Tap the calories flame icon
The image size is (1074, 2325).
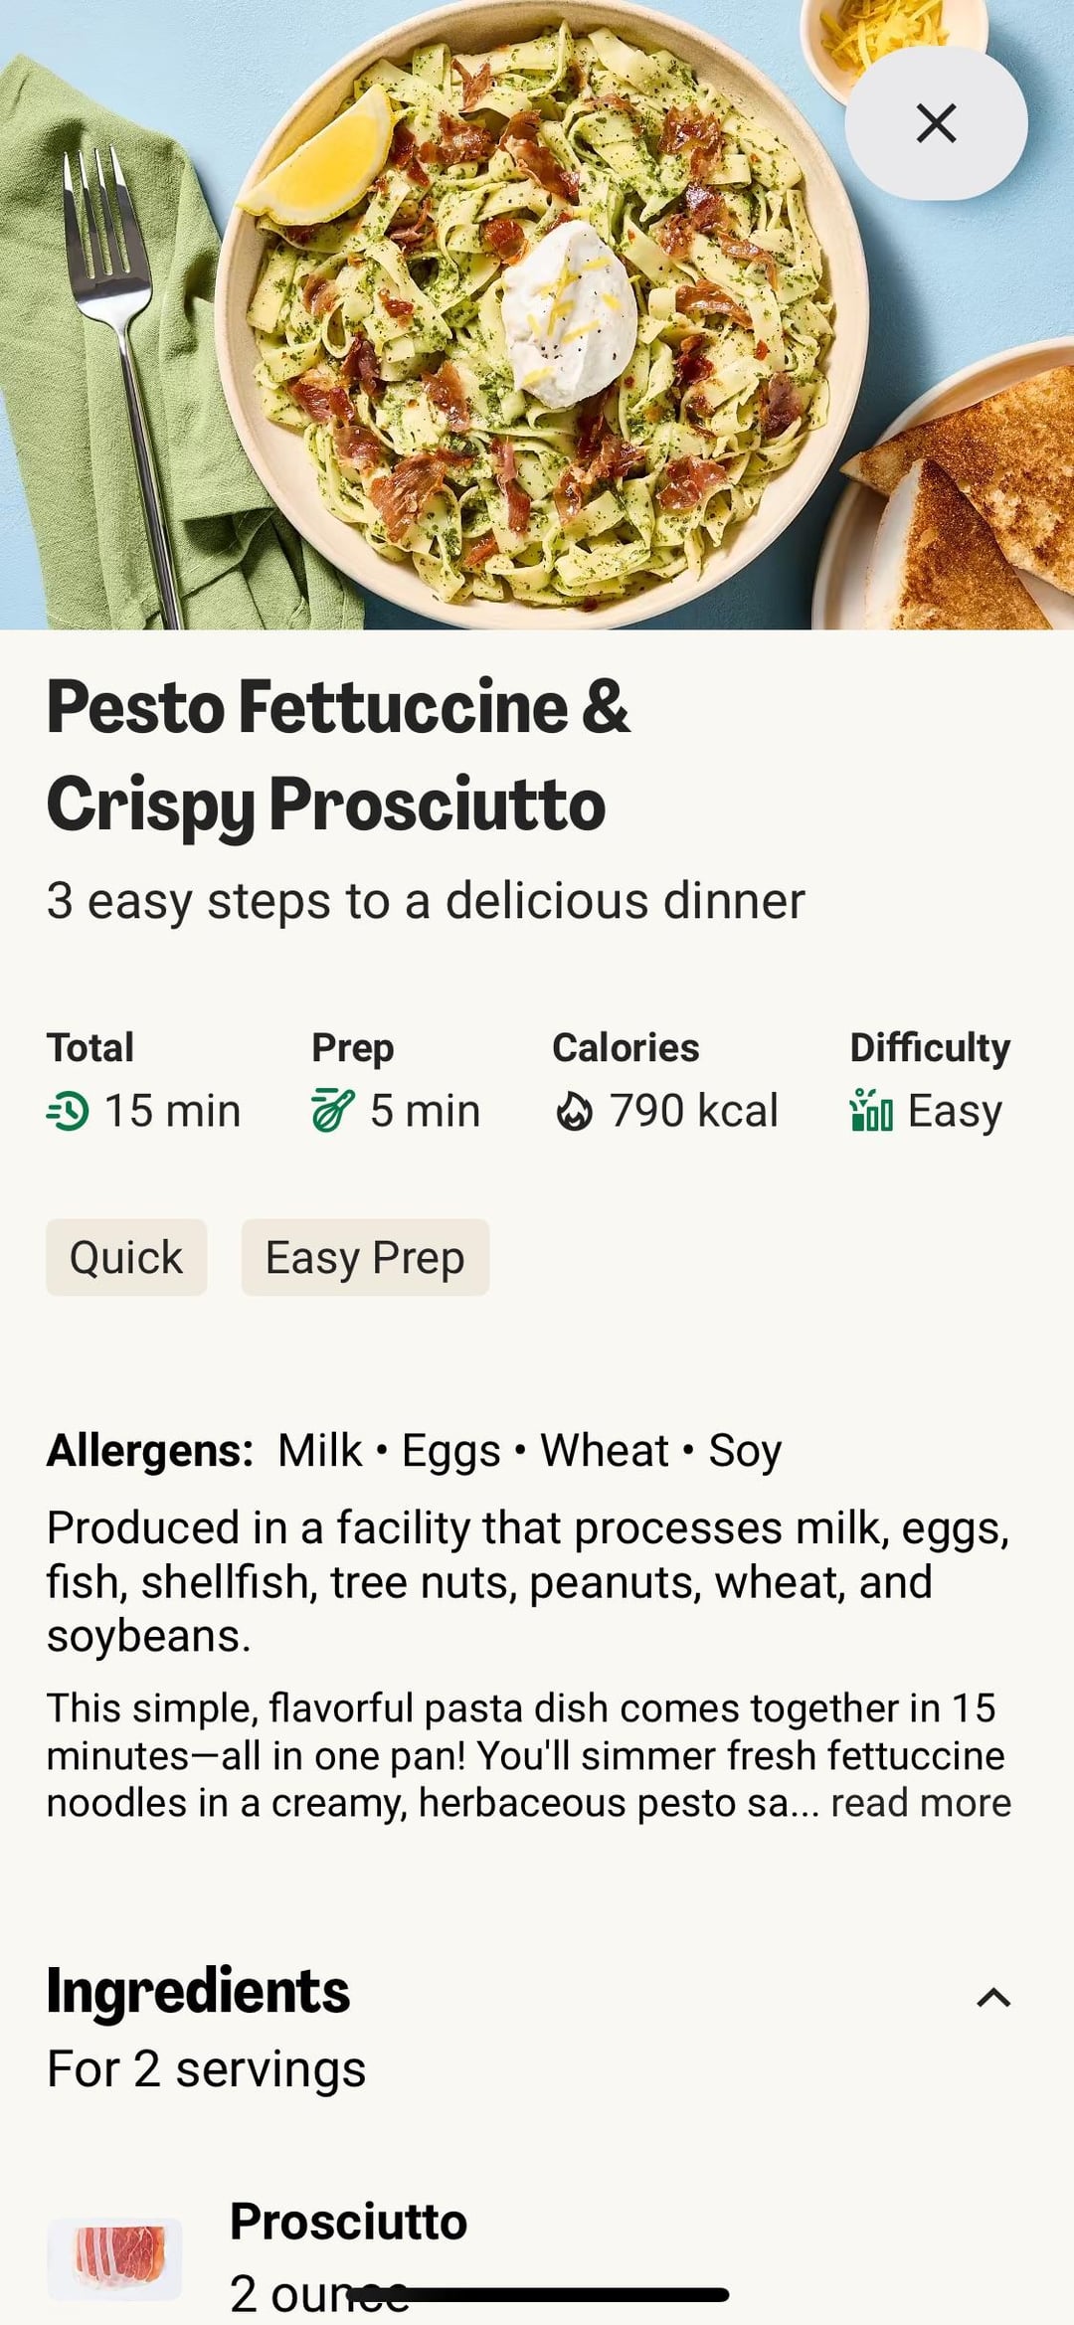[x=574, y=1112]
